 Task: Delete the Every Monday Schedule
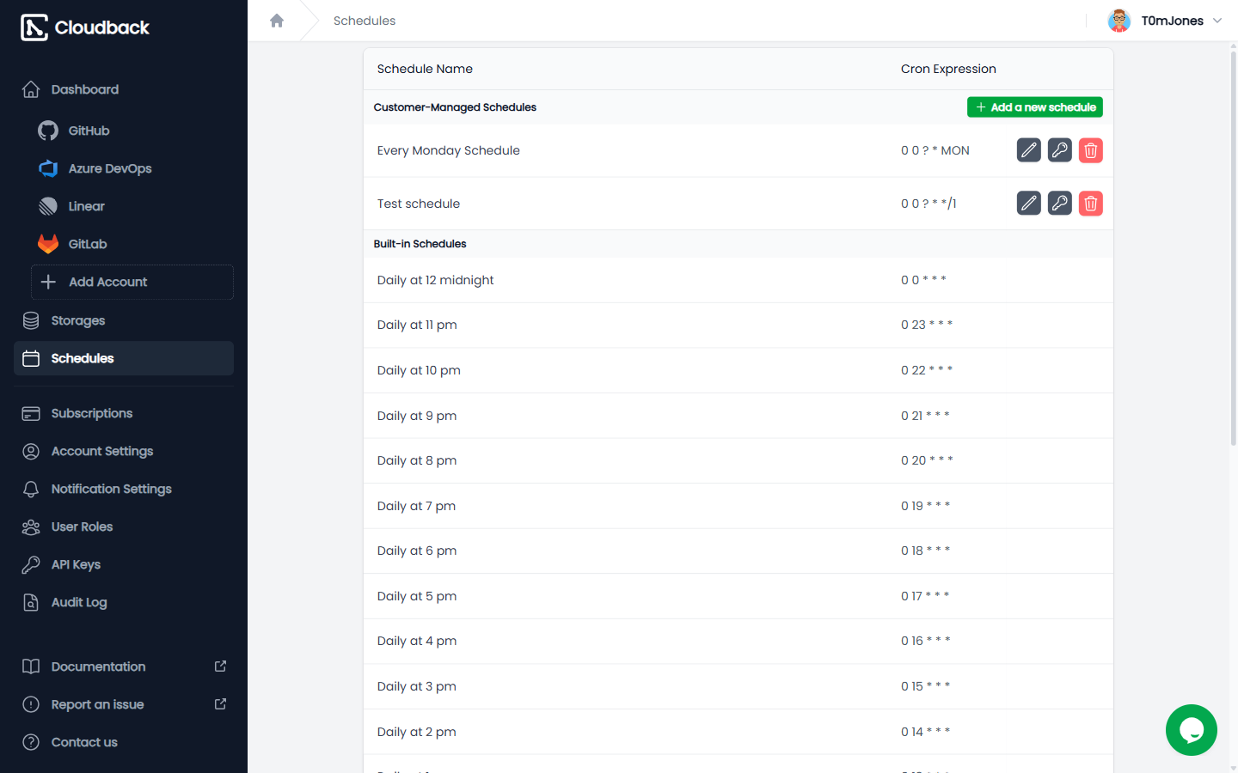click(1091, 150)
